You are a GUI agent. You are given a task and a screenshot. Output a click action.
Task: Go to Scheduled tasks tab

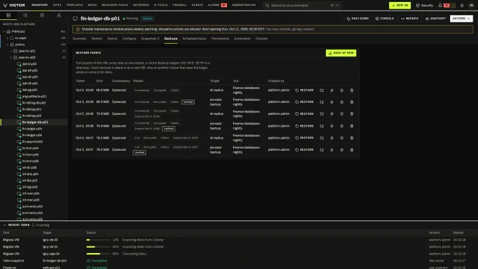point(194,39)
